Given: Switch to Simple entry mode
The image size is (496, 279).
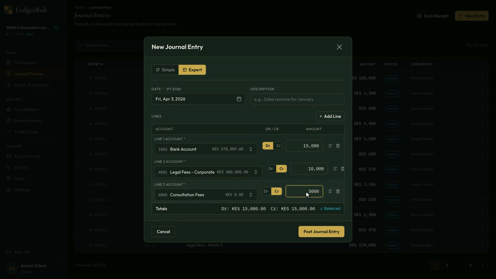Looking at the screenshot, I should tap(165, 70).
